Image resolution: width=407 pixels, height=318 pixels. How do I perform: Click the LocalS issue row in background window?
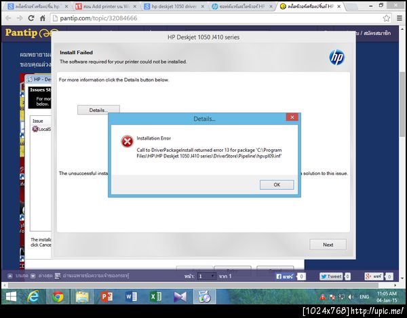tap(41, 129)
